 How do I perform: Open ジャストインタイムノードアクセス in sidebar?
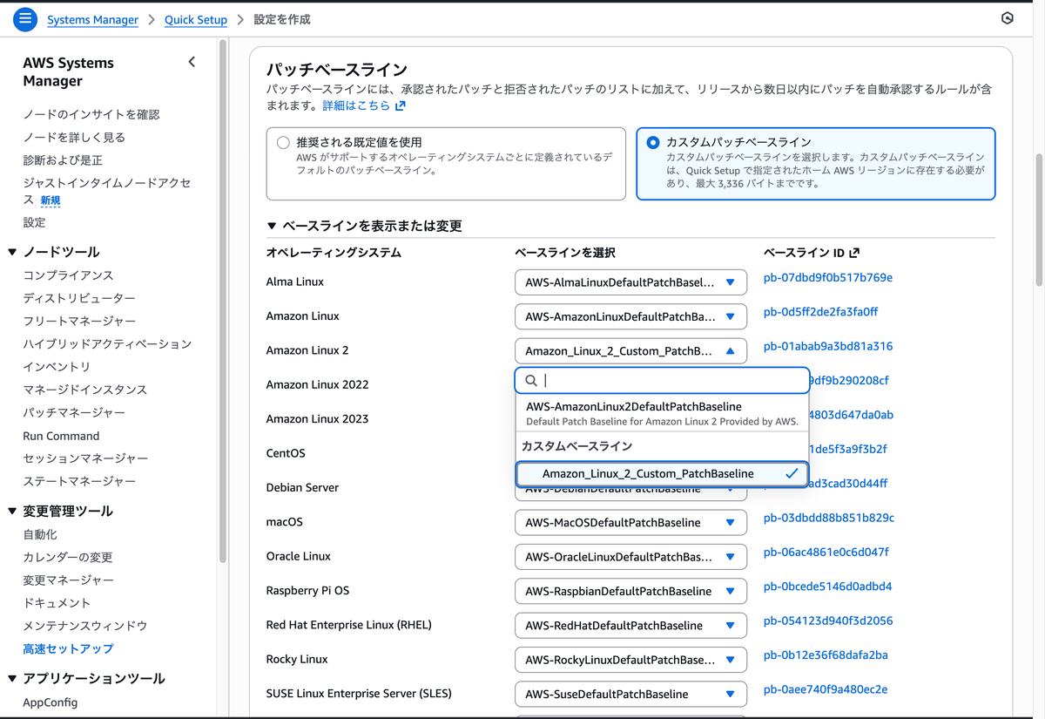click(x=106, y=192)
